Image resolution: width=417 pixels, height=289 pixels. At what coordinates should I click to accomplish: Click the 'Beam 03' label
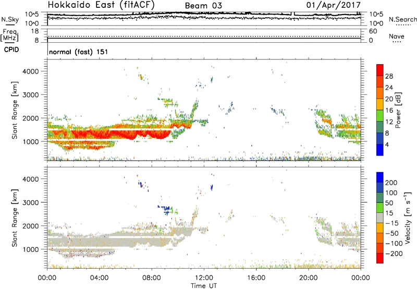(x=203, y=6)
